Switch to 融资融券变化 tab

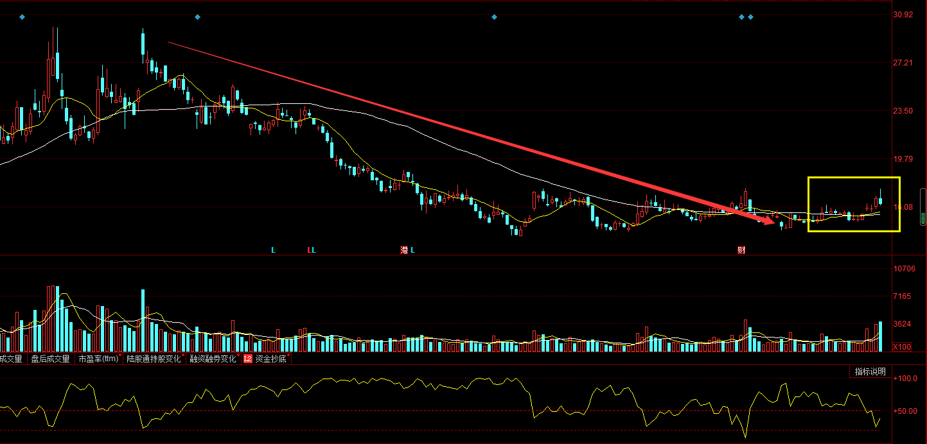point(213,359)
